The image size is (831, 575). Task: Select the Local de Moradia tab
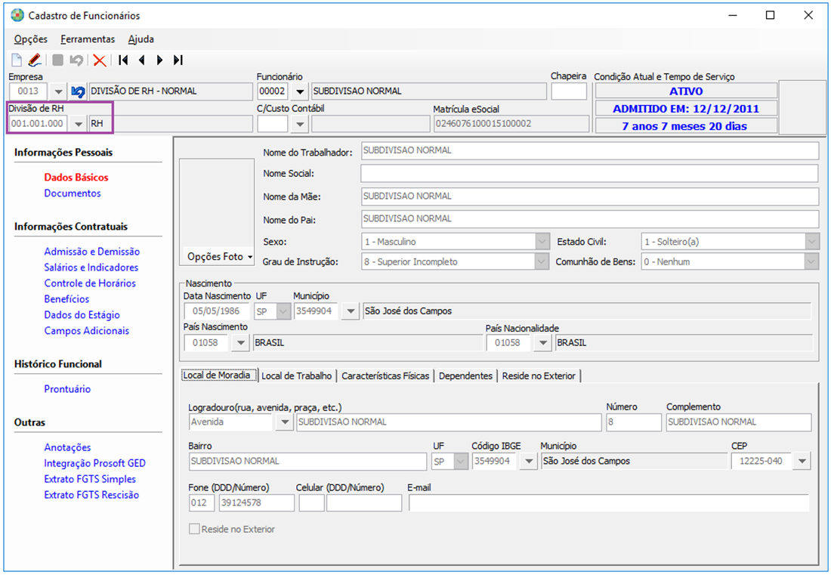tap(219, 376)
